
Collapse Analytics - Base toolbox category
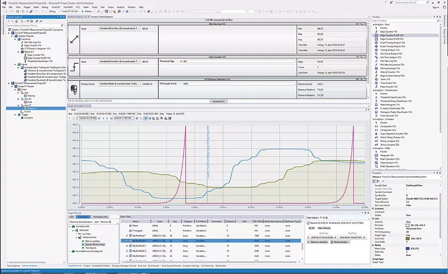[x=374, y=24]
